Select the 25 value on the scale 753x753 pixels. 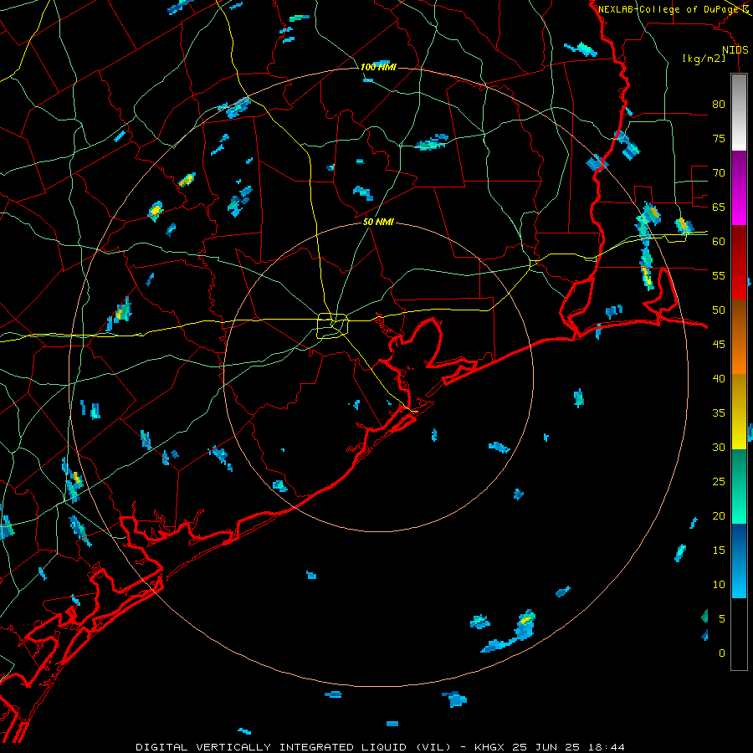[x=719, y=481]
